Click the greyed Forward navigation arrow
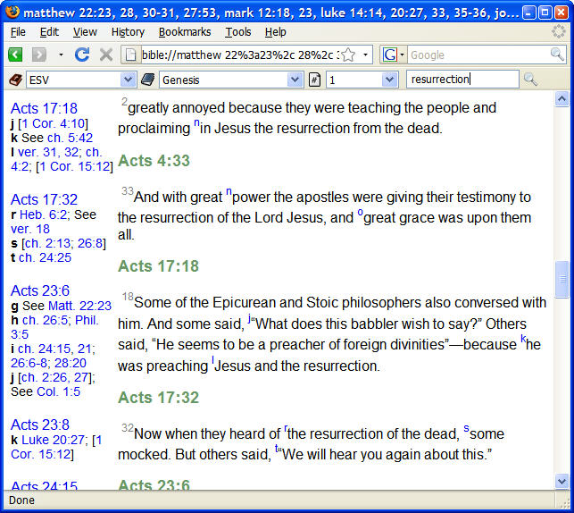 (39, 55)
